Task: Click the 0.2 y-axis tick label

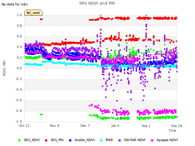Action: 19,57
